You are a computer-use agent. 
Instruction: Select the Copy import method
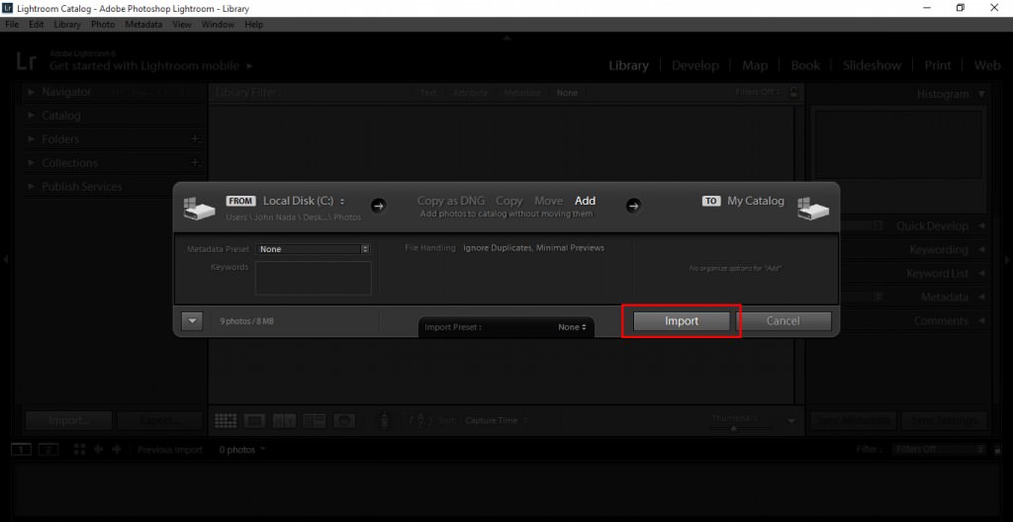coord(509,201)
